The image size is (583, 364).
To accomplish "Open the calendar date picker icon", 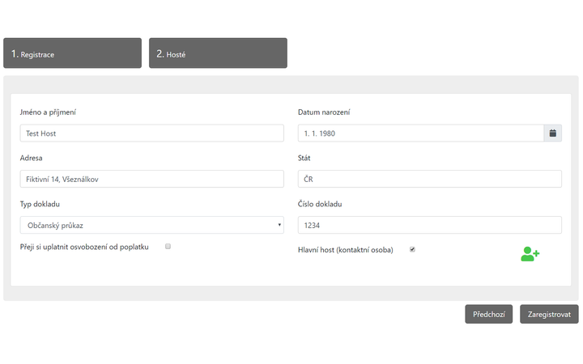I will 552,133.
